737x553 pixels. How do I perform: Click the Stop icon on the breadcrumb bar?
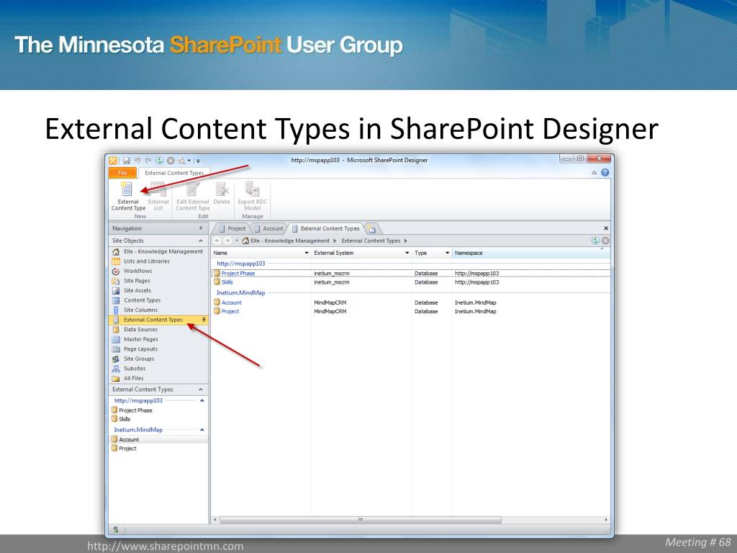point(605,240)
